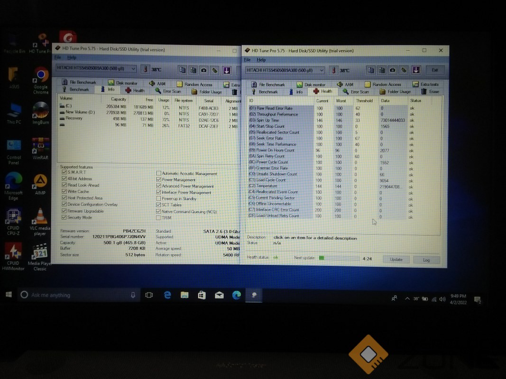Open WinRAR desktop icon
Image resolution: width=506 pixels, height=379 pixels.
pos(40,149)
